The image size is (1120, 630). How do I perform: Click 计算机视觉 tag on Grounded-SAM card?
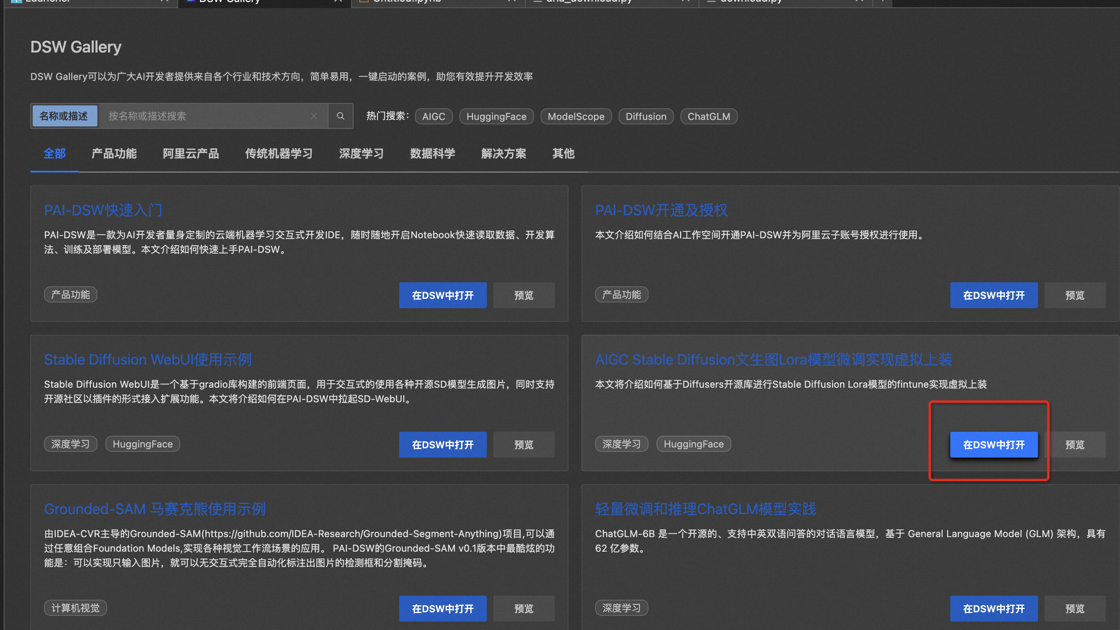(75, 608)
